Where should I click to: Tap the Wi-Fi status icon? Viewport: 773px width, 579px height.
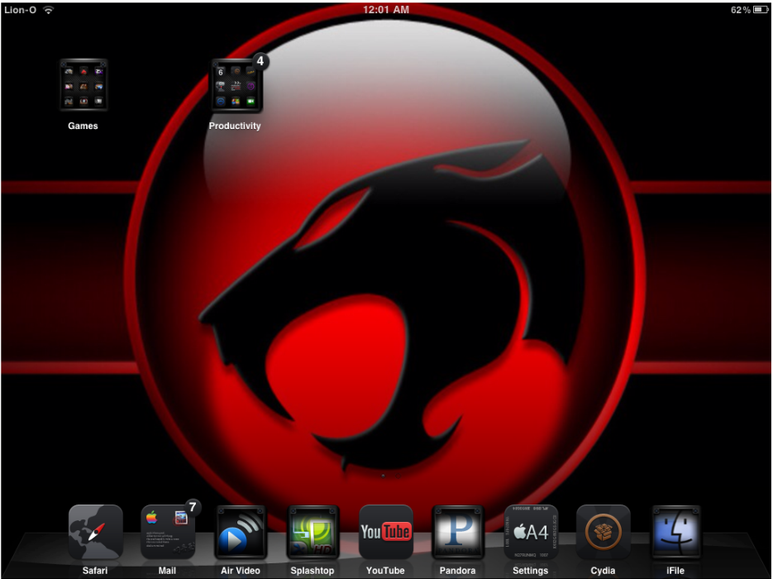(x=48, y=9)
